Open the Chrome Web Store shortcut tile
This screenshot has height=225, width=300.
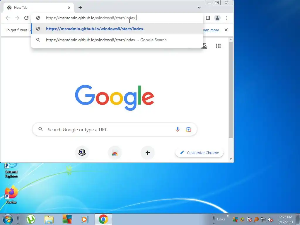[115, 153]
